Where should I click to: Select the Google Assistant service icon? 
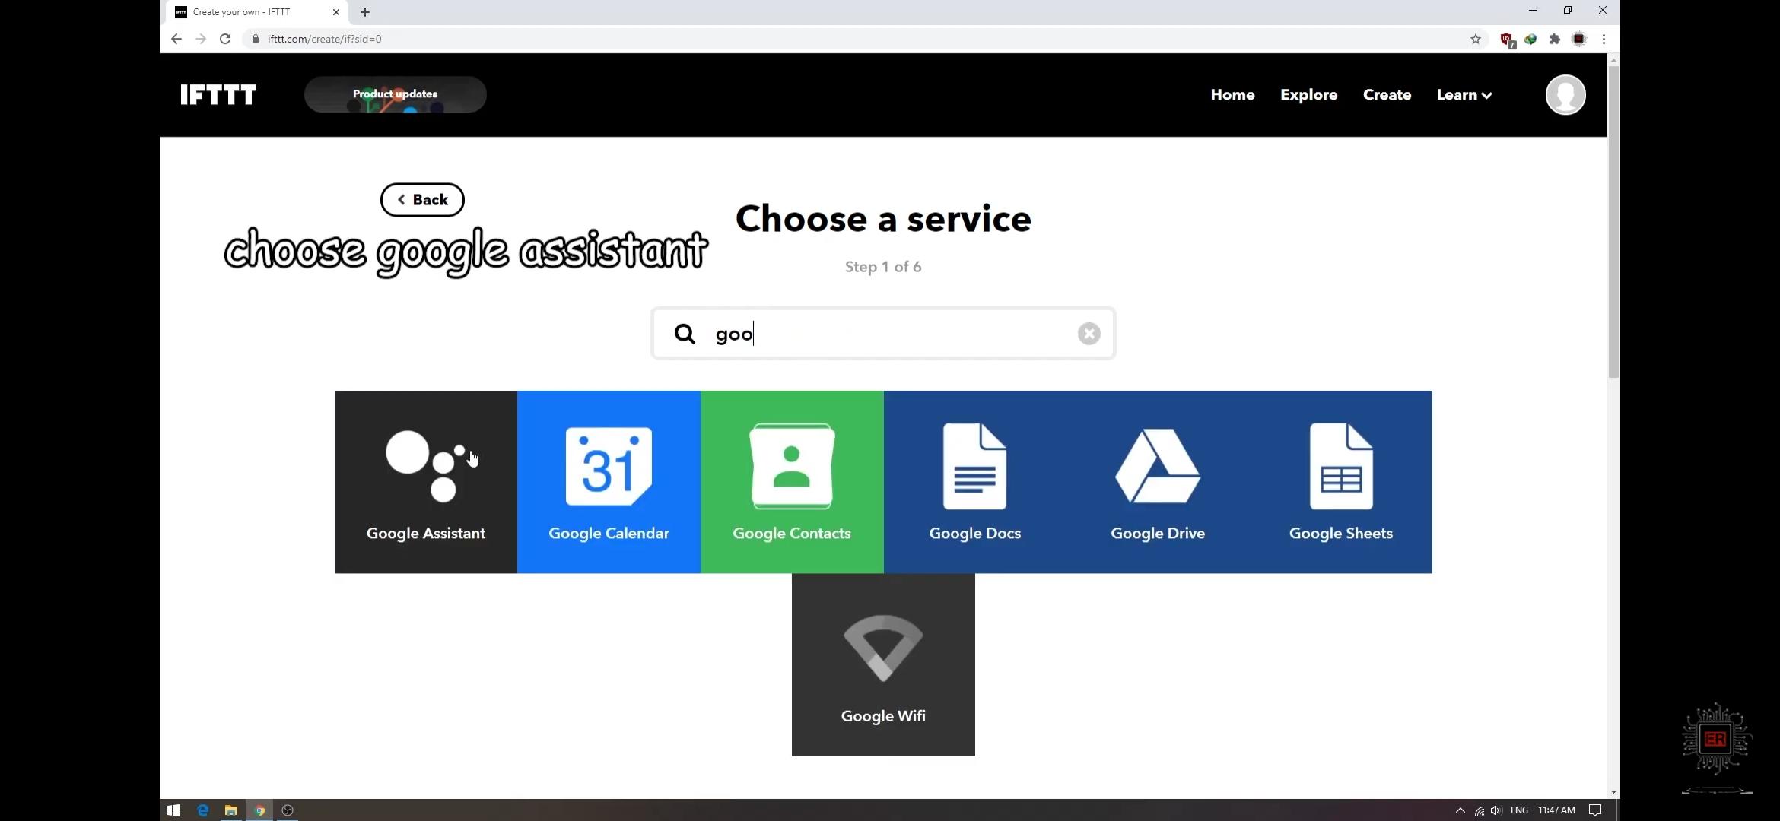click(426, 482)
